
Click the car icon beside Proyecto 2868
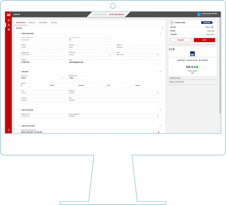pos(172,23)
